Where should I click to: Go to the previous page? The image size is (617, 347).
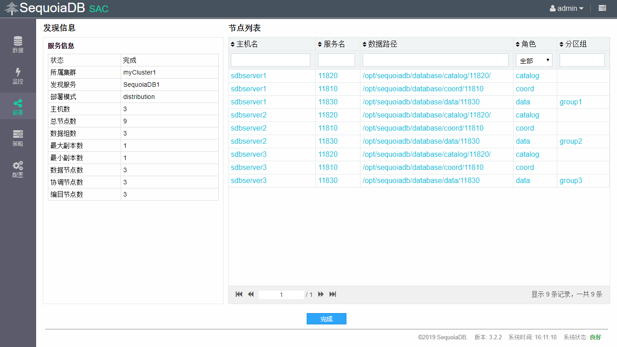pos(251,294)
